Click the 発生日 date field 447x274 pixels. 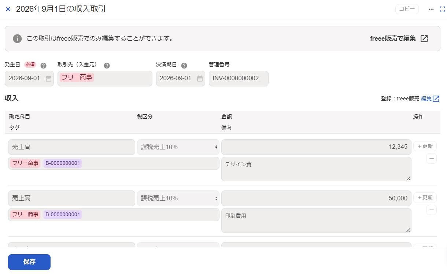(29, 78)
